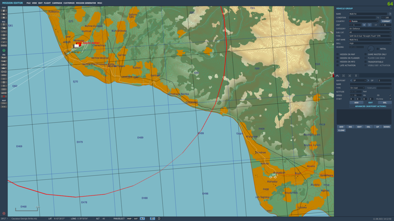Open the MISC menu

click(x=100, y=3)
